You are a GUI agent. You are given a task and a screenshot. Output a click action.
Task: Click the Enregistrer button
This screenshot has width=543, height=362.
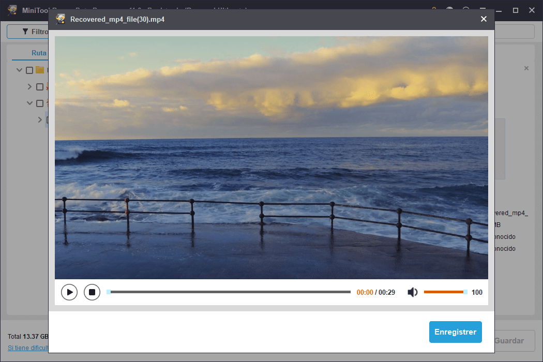455,332
